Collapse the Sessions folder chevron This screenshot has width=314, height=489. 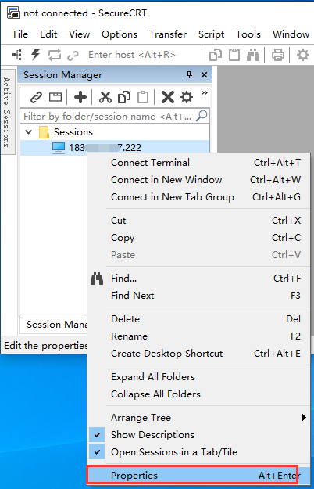tap(29, 132)
